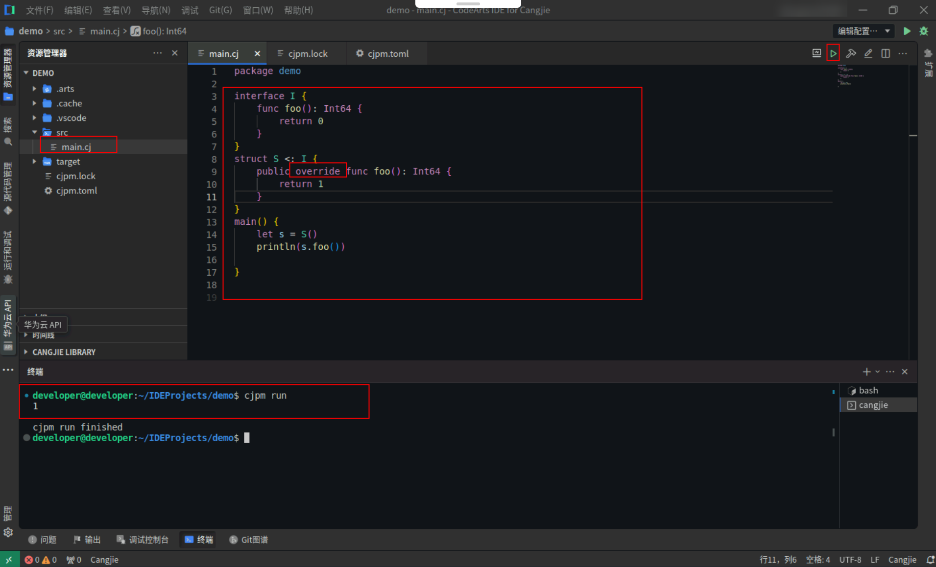Switch to the 输出 output panel tab

pos(87,540)
